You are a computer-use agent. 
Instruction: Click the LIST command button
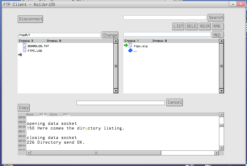[178, 26]
